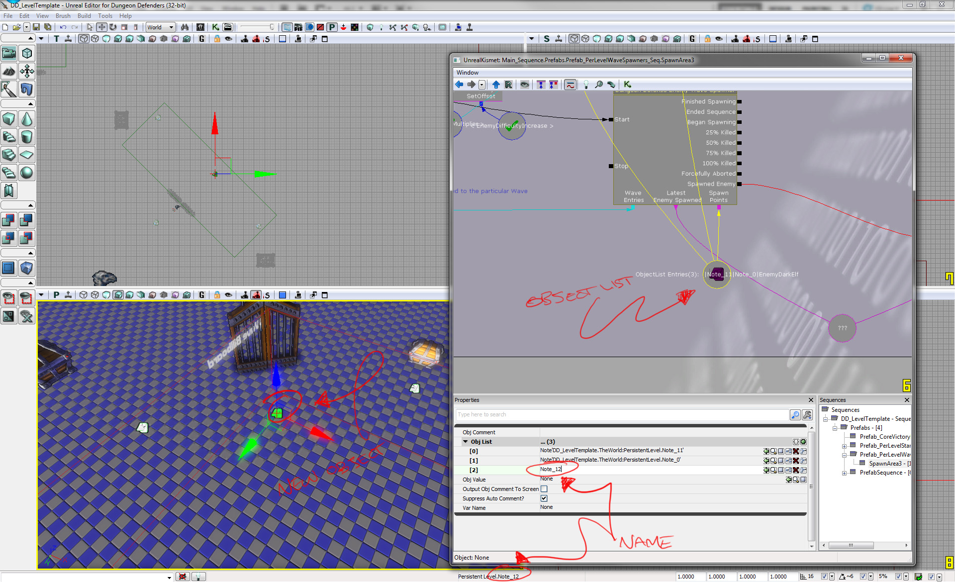955x582 pixels.
Task: Toggle Kismet curved connections button
Action: click(570, 85)
